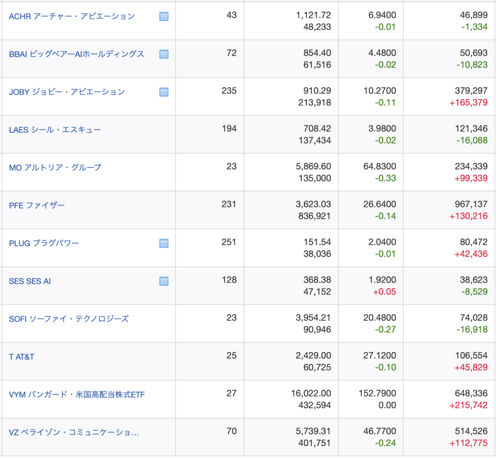Open the SES SES AI link
The image size is (496, 459).
point(30,281)
